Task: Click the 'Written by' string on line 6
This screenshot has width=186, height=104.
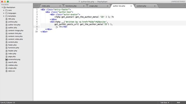Action: [71, 22]
